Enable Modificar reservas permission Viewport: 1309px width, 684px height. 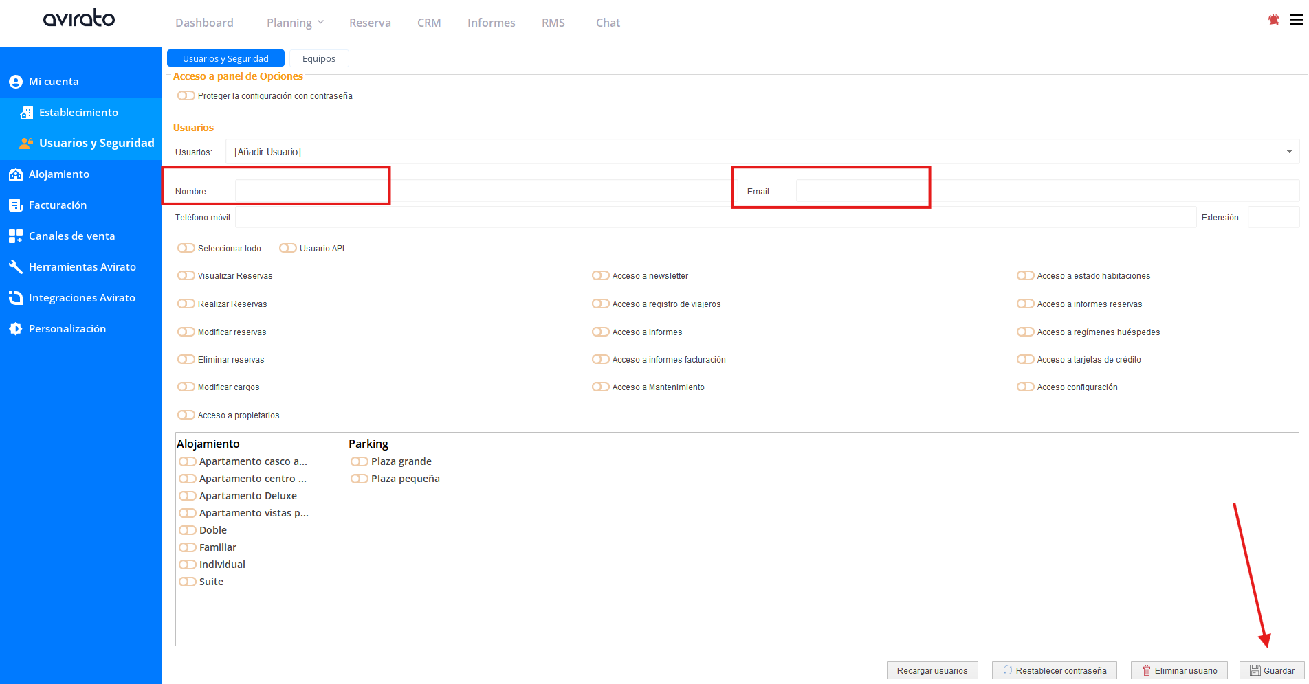click(x=186, y=332)
